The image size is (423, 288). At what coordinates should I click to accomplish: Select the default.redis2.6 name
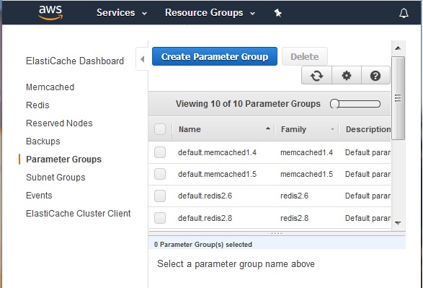(x=205, y=196)
